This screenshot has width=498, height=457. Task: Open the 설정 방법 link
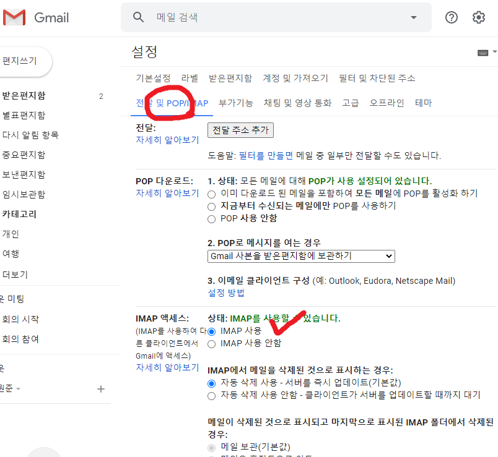tap(226, 293)
